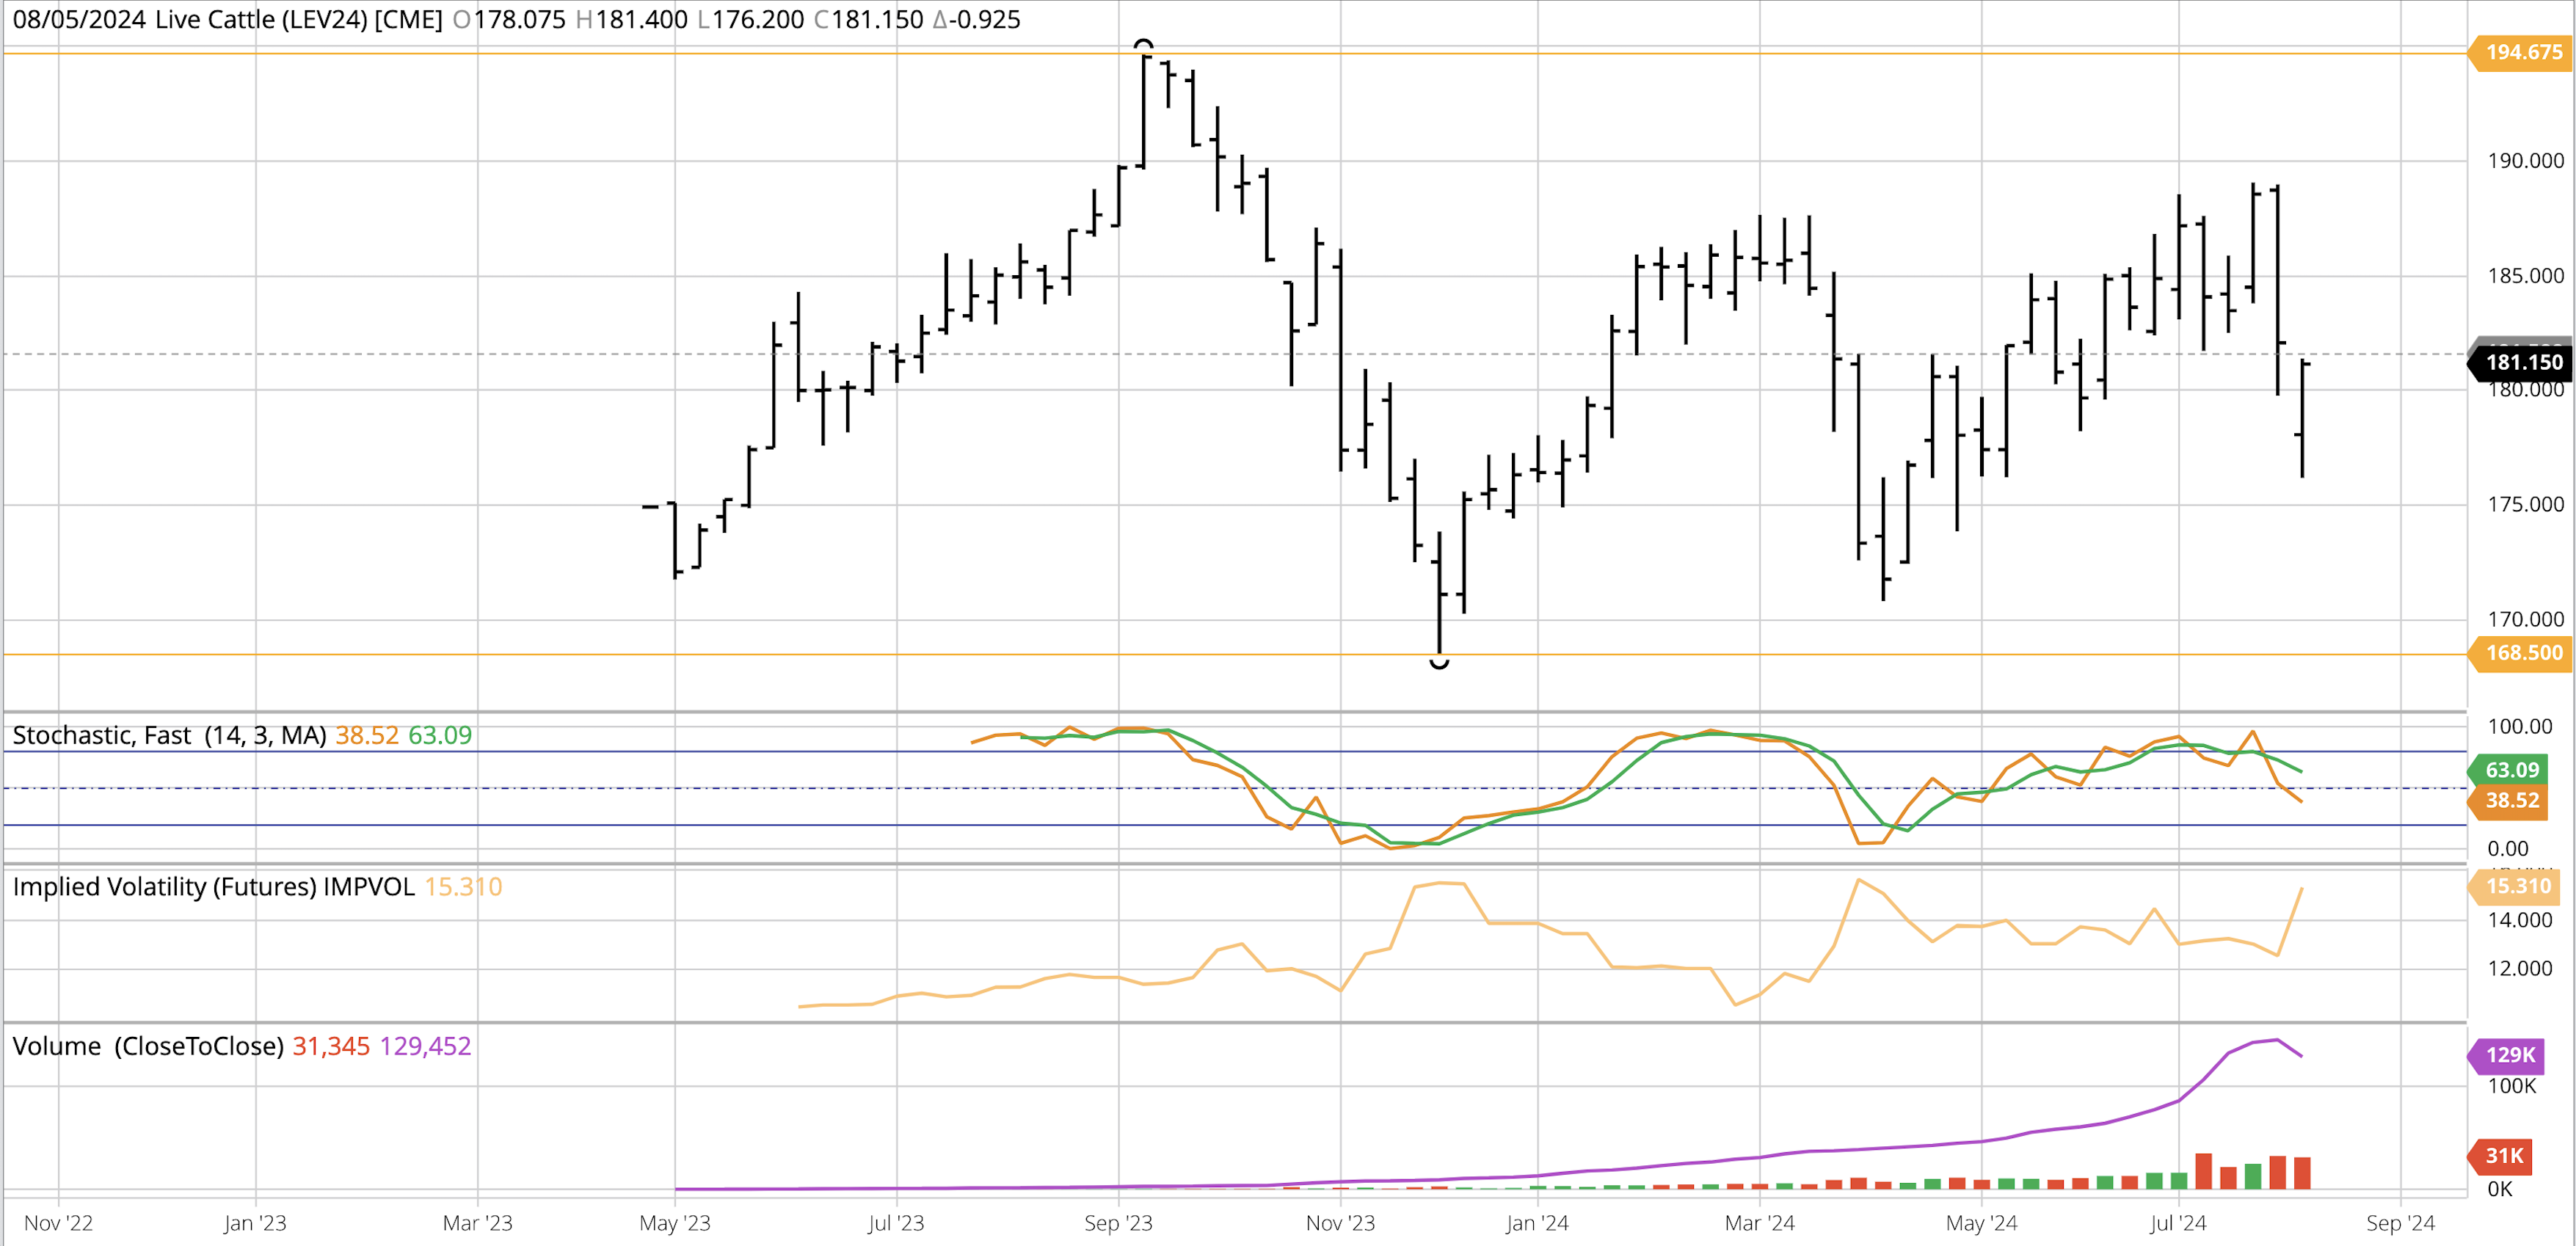The height and width of the screenshot is (1246, 2576).
Task: Select the Volume (CloseToClose) label
Action: 148,1046
